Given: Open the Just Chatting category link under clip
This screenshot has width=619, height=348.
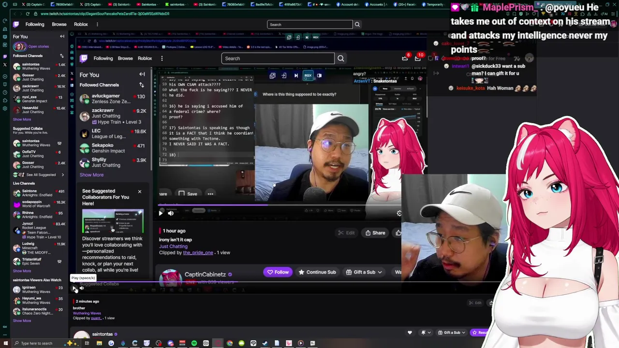Looking at the screenshot, I should click(x=173, y=246).
